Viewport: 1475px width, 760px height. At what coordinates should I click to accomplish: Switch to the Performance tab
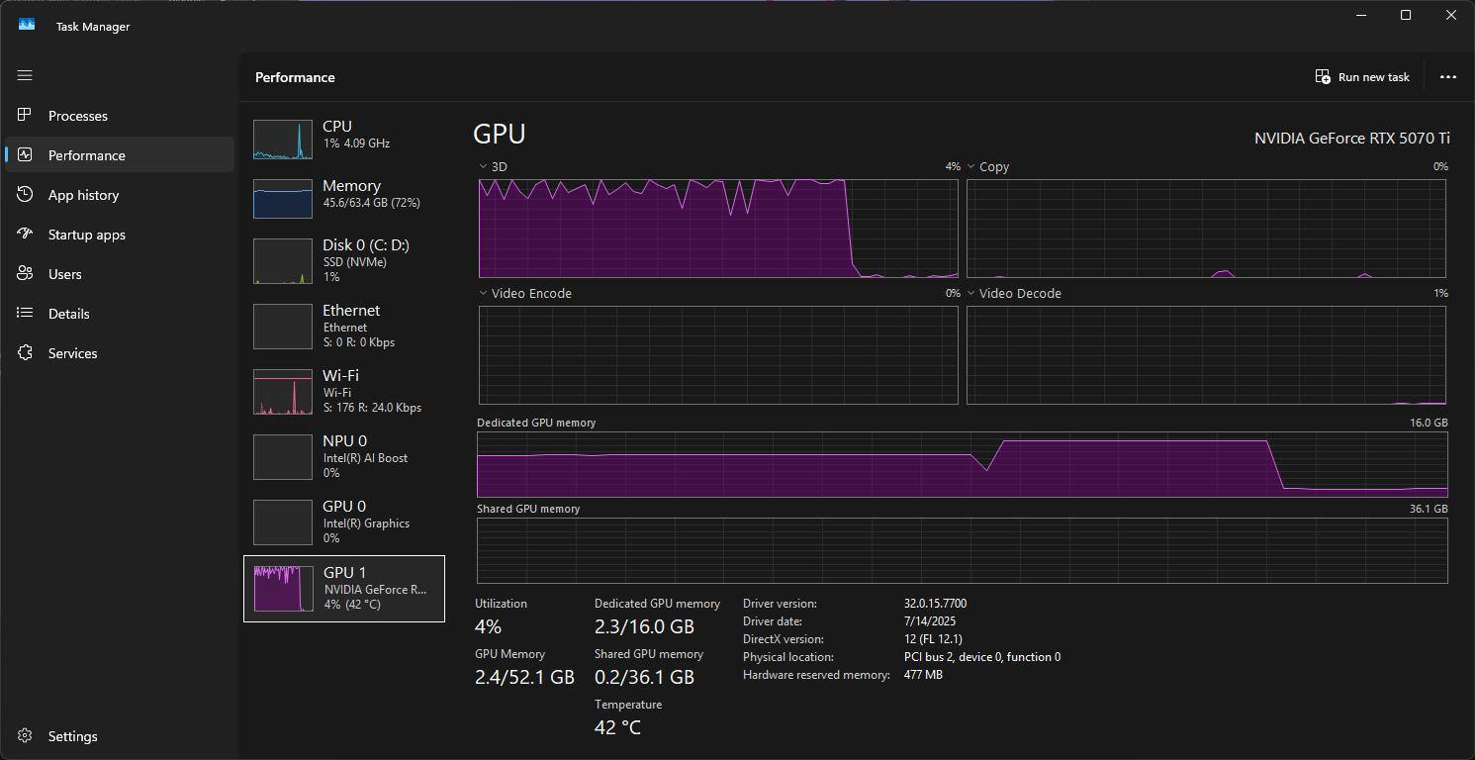(x=87, y=155)
